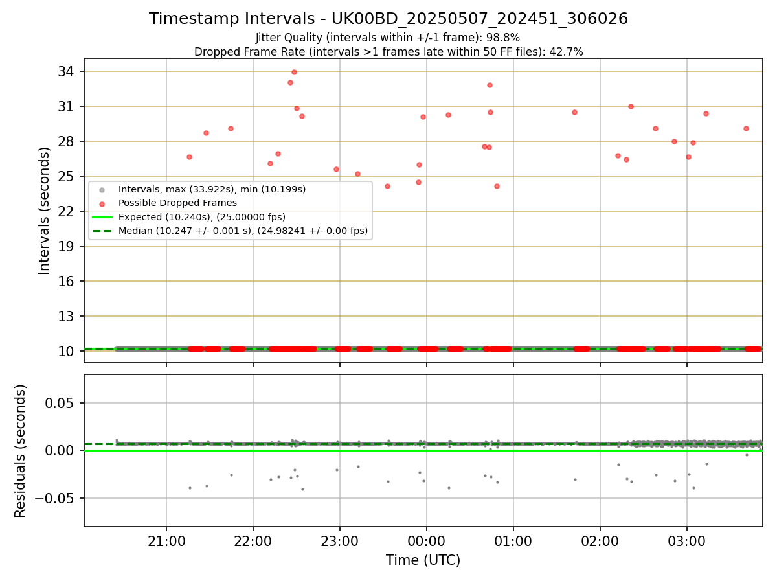777x583 pixels.
Task: Select the "Dropped Frame Rate" 42.7% subtitle line
Action: 388,52
